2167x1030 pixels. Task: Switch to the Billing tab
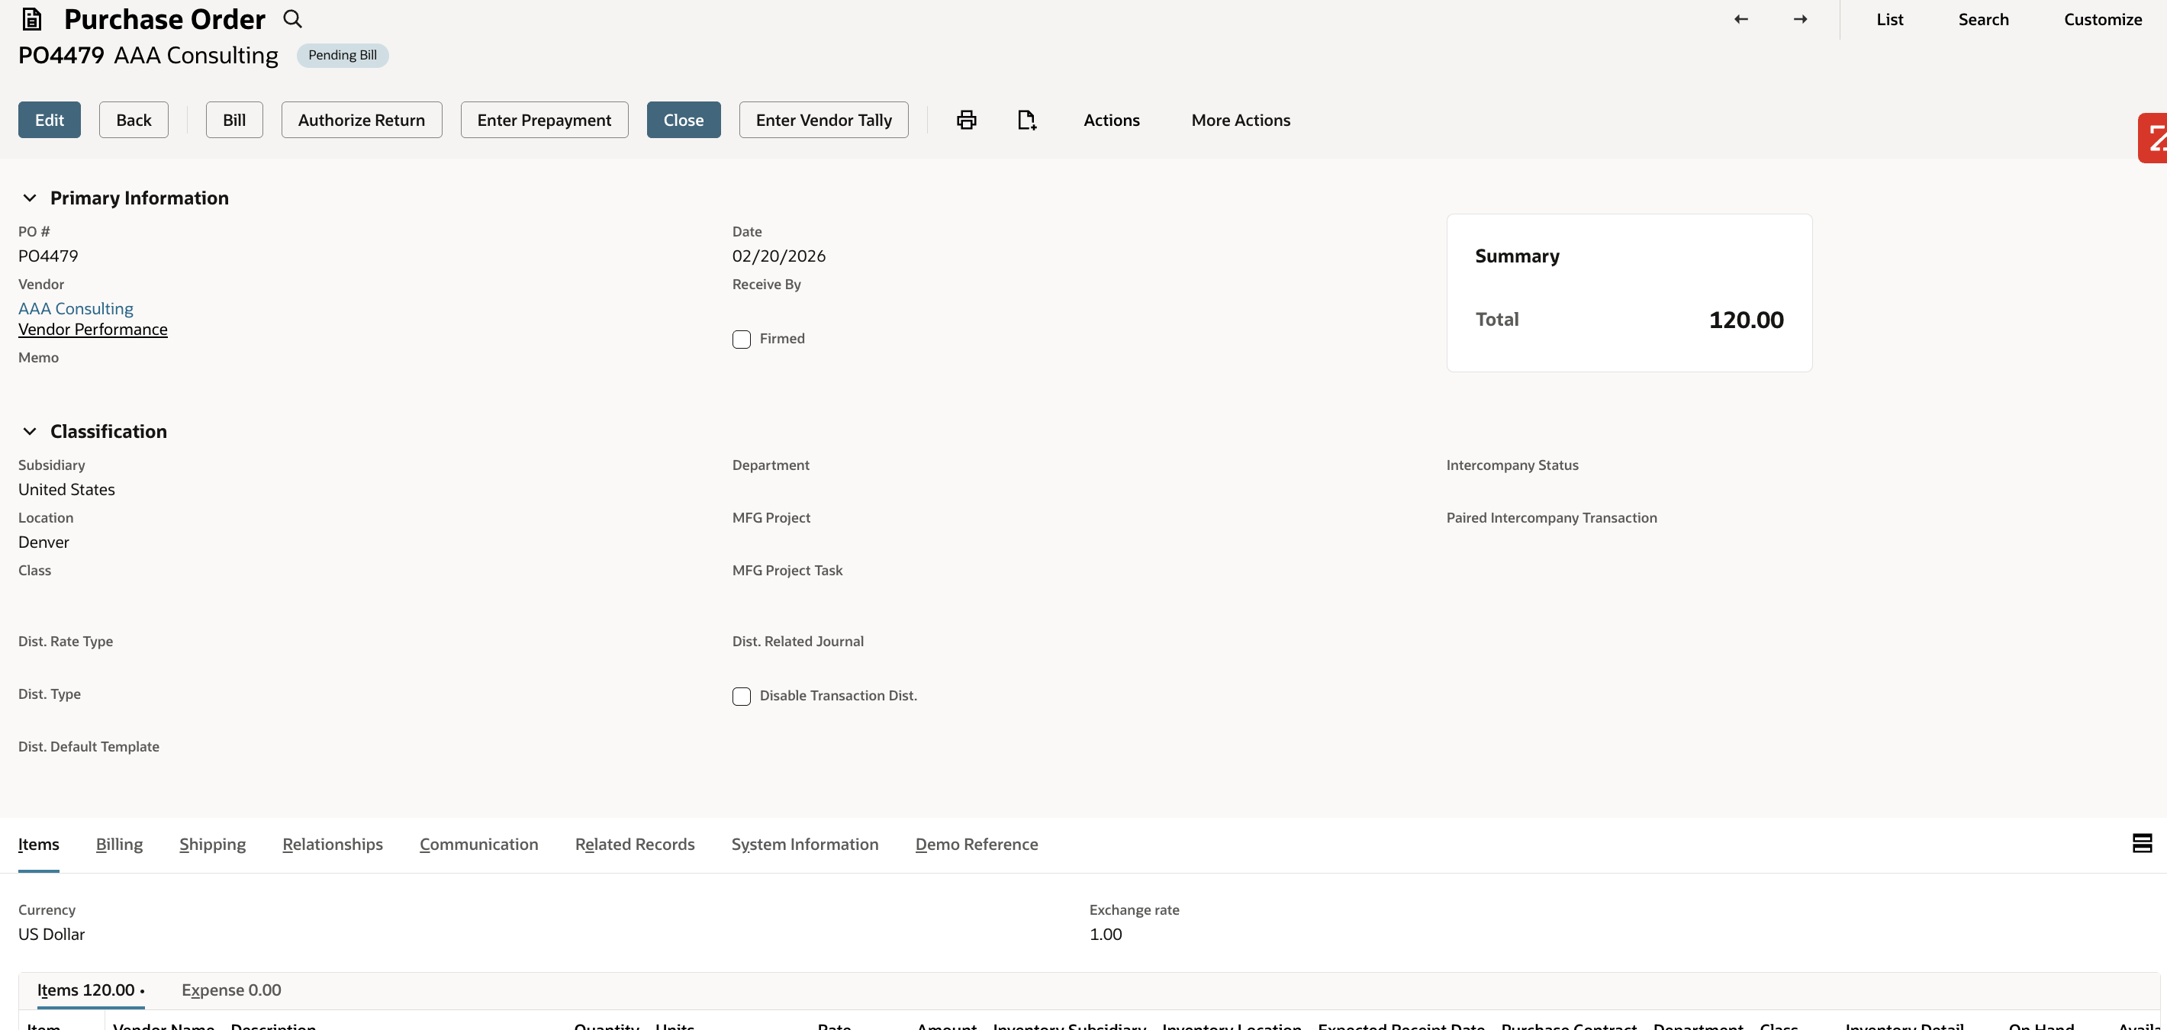(118, 843)
